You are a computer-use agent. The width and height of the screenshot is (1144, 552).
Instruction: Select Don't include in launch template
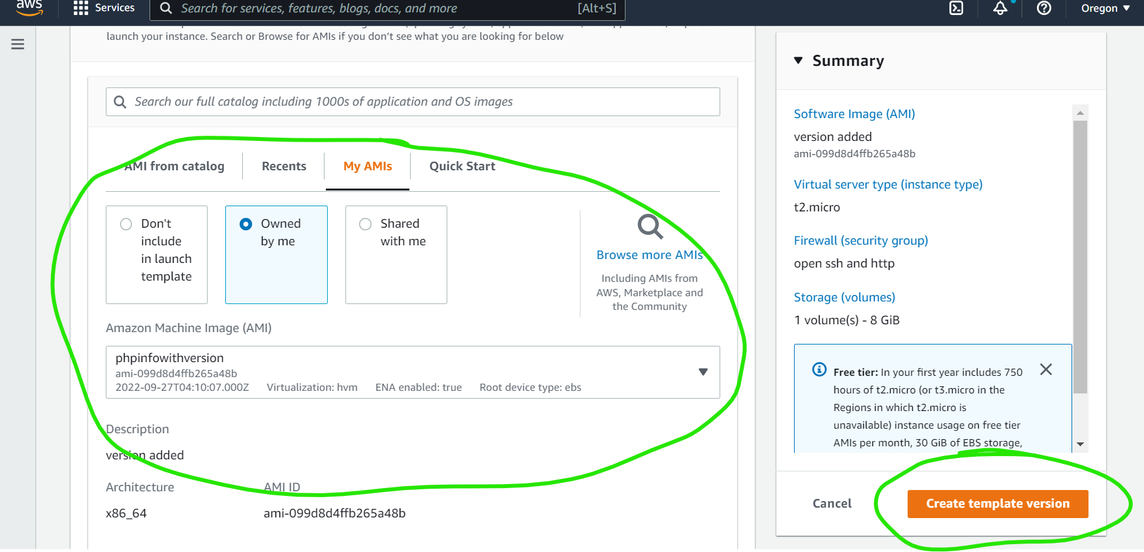click(126, 224)
